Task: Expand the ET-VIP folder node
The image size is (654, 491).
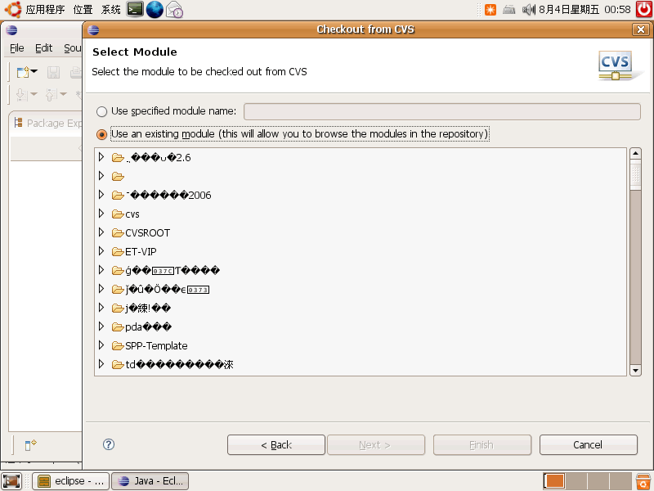Action: click(x=101, y=251)
